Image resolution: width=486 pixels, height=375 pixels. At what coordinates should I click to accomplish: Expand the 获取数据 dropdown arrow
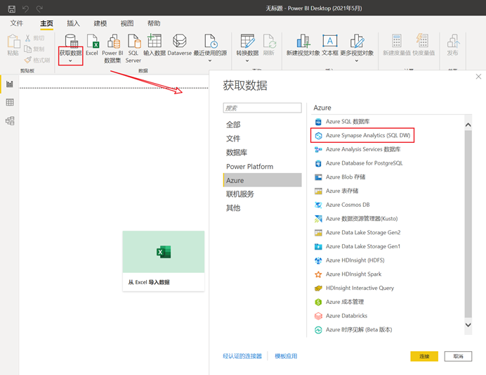pyautogui.click(x=70, y=61)
